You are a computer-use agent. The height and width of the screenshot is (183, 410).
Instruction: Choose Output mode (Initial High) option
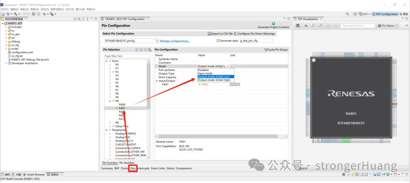pos(216,80)
